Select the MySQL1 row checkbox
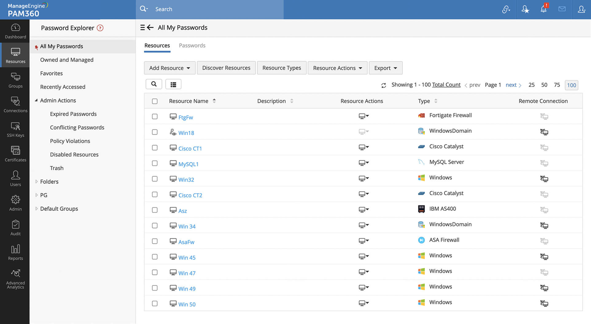 155,163
